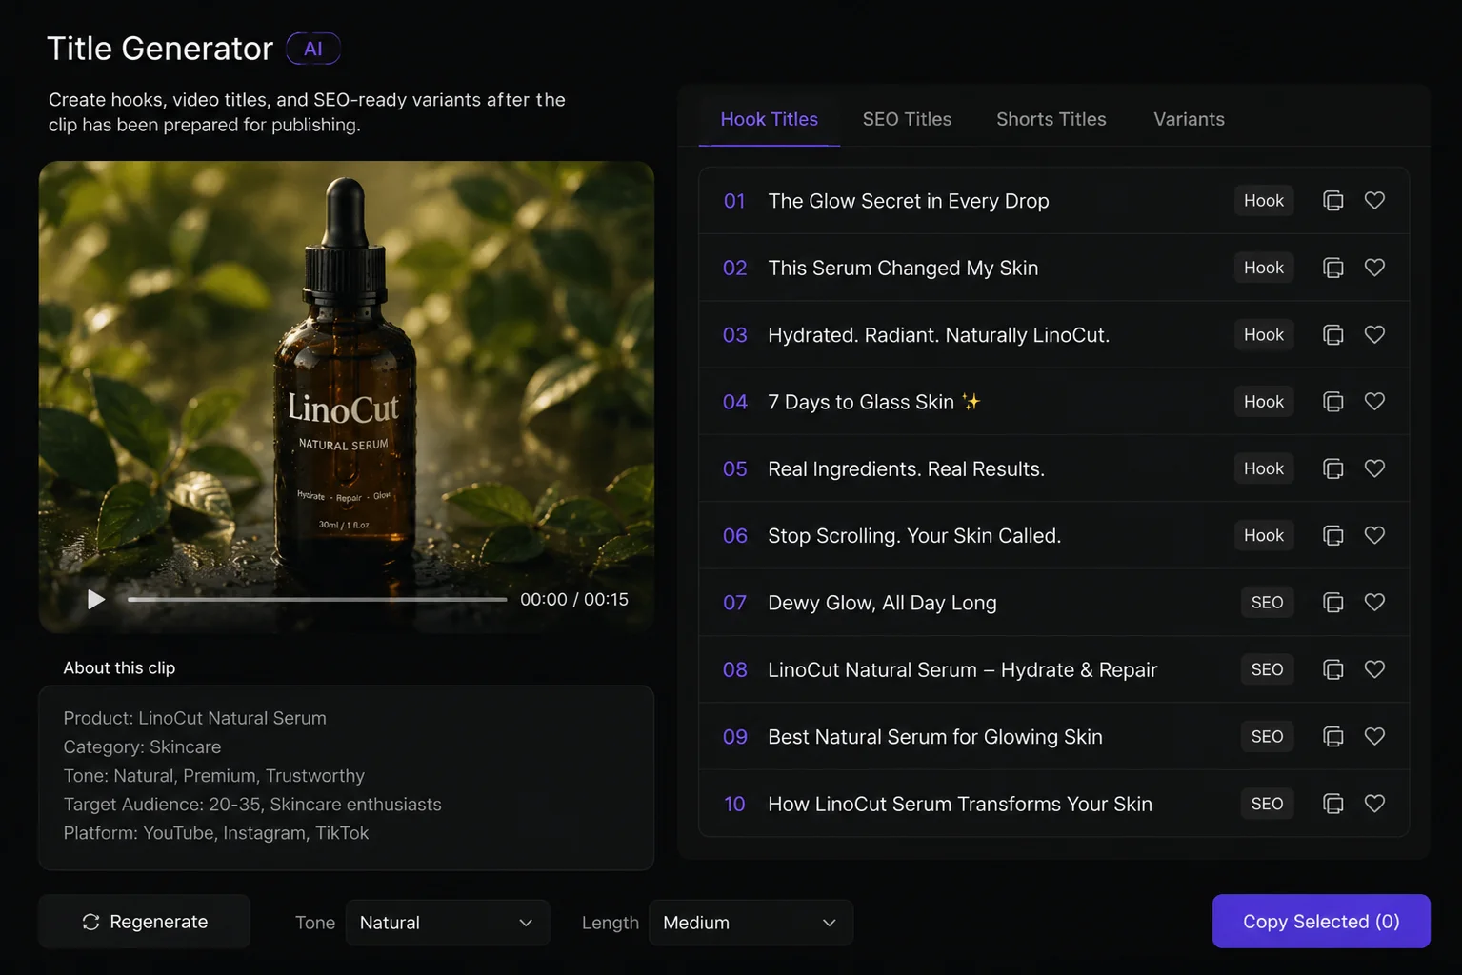Open the Variants tab
The image size is (1462, 975).
(1189, 119)
